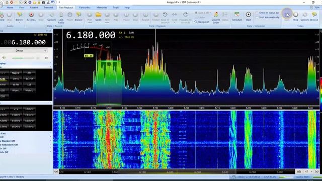Stop the video recording
322x181 pixels.
[295, 17]
